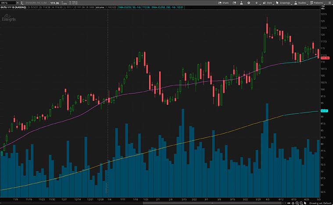
Task: Click the hamburger menu icon at top right
Action: pyautogui.click(x=329, y=3)
